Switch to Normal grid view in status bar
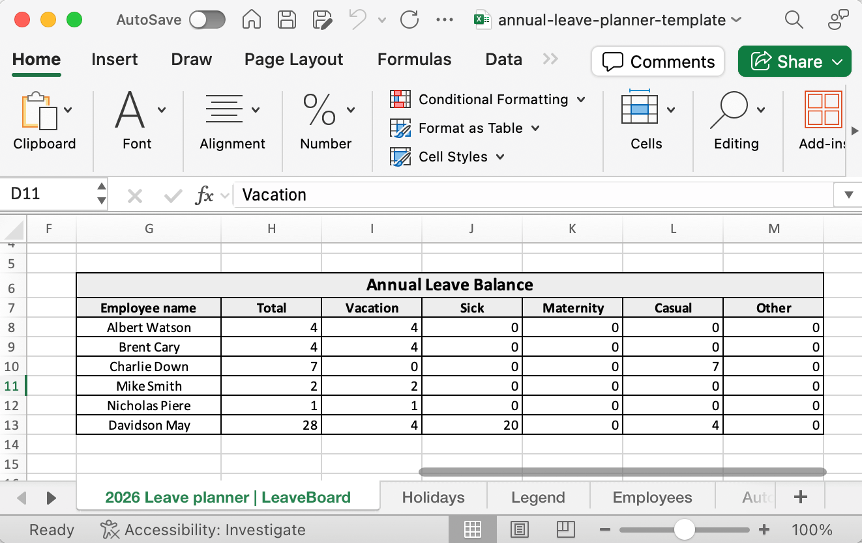Image resolution: width=862 pixels, height=543 pixels. (473, 529)
